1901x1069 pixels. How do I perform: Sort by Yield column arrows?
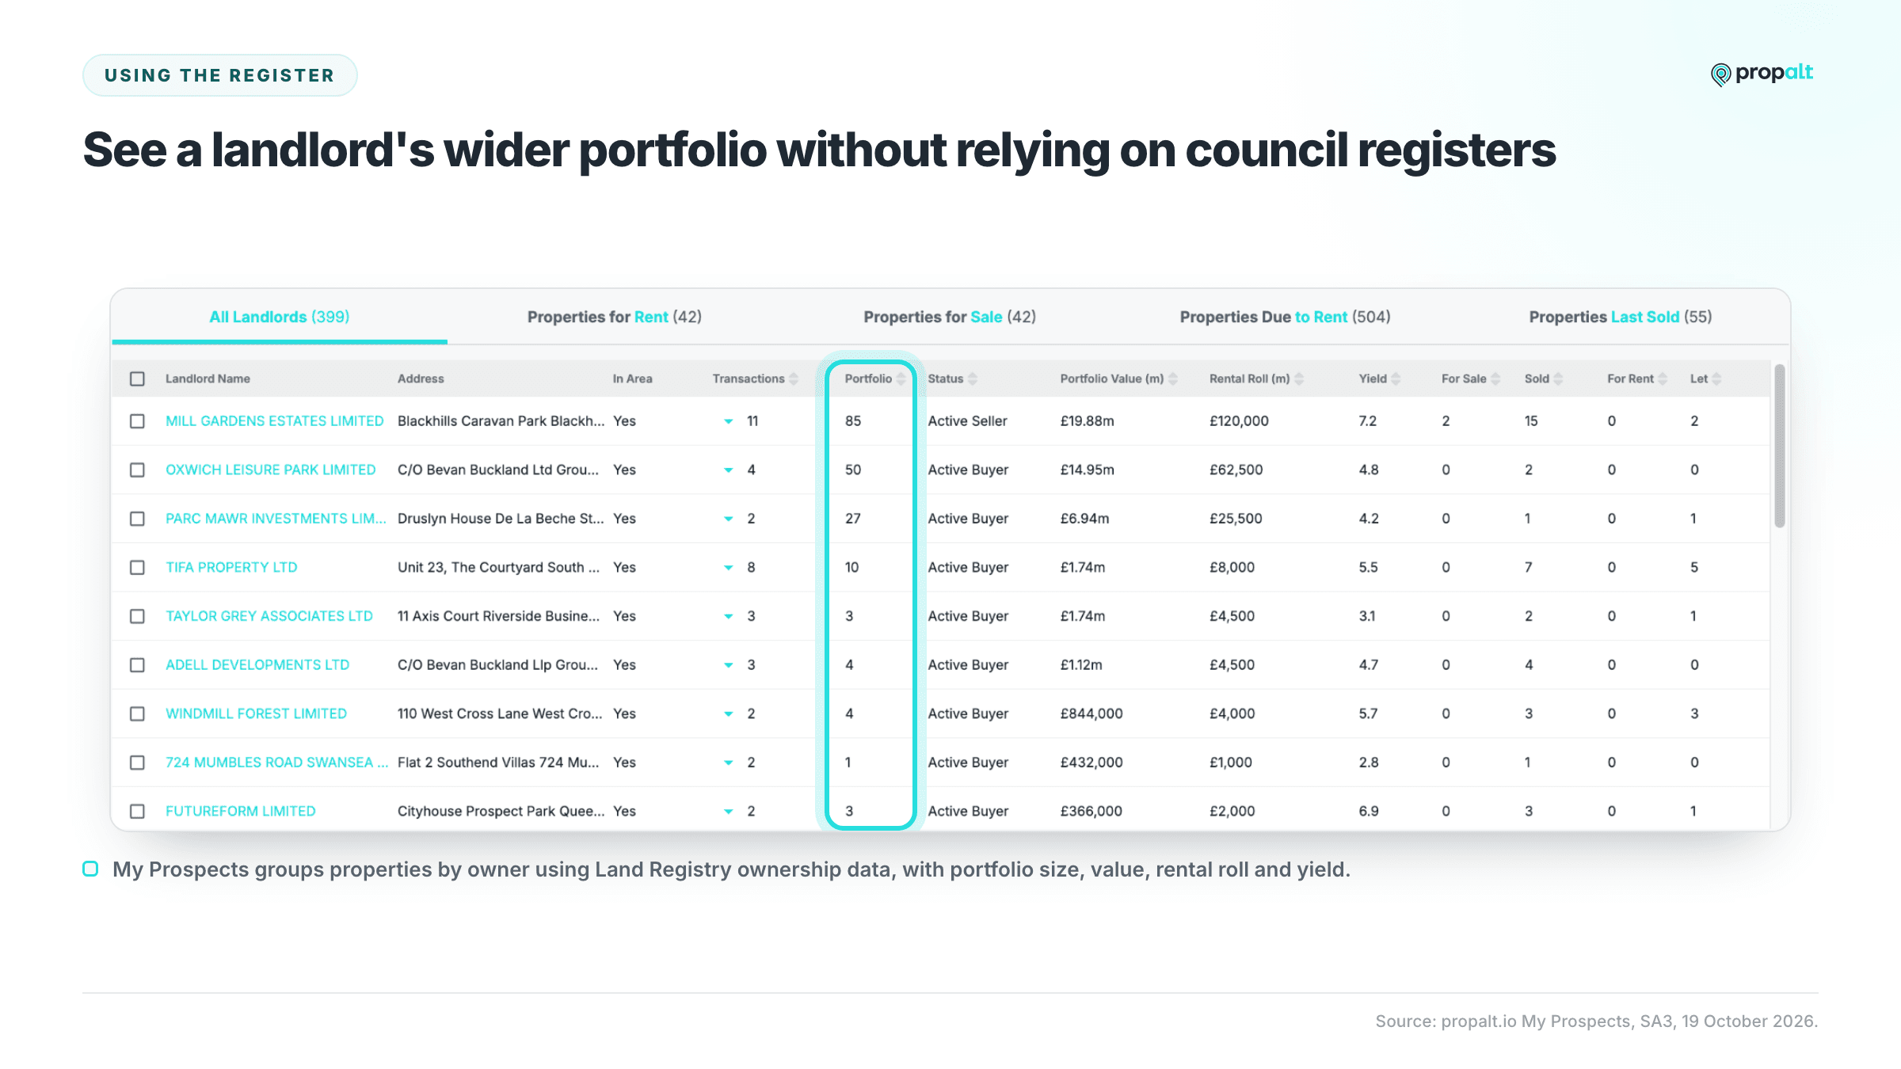(x=1396, y=379)
